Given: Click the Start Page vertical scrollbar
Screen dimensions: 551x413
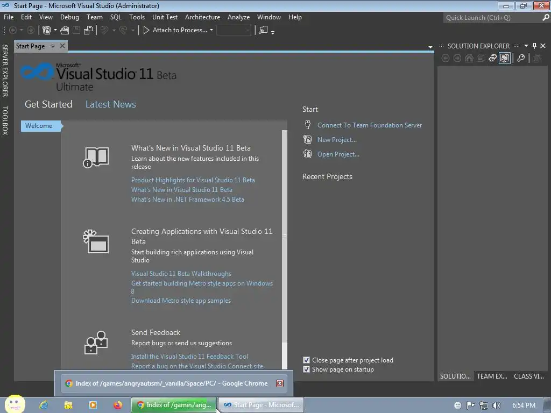Looking at the screenshot, I should pyautogui.click(x=285, y=237).
